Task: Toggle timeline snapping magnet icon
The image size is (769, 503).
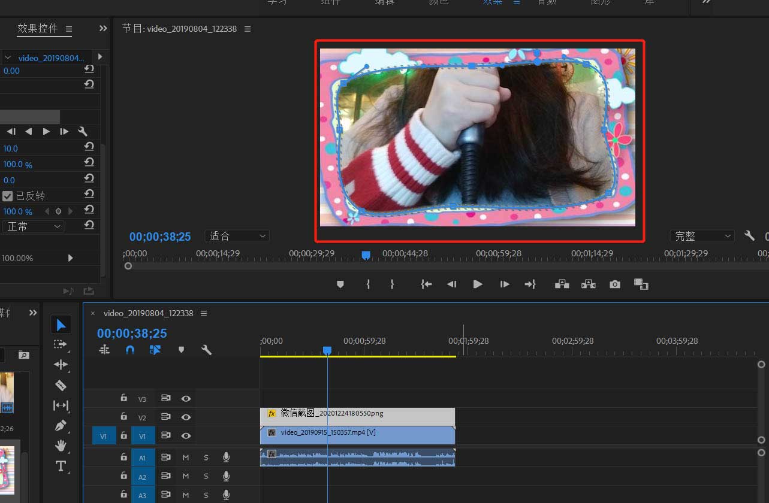Action: 130,350
